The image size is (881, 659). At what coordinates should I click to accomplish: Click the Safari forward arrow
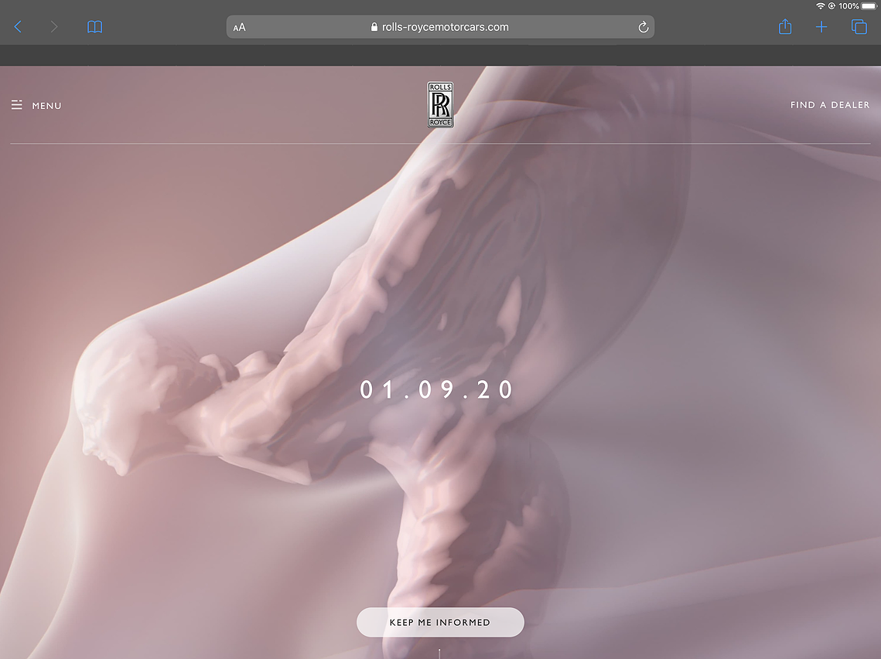[54, 26]
